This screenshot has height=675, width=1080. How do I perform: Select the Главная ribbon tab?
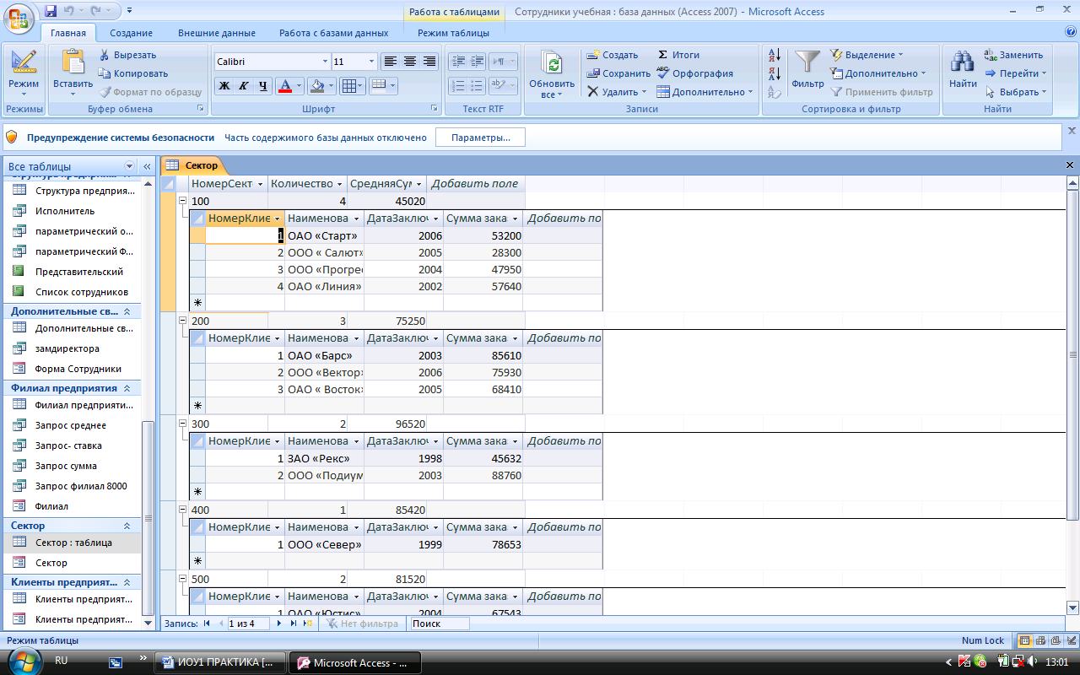point(68,33)
